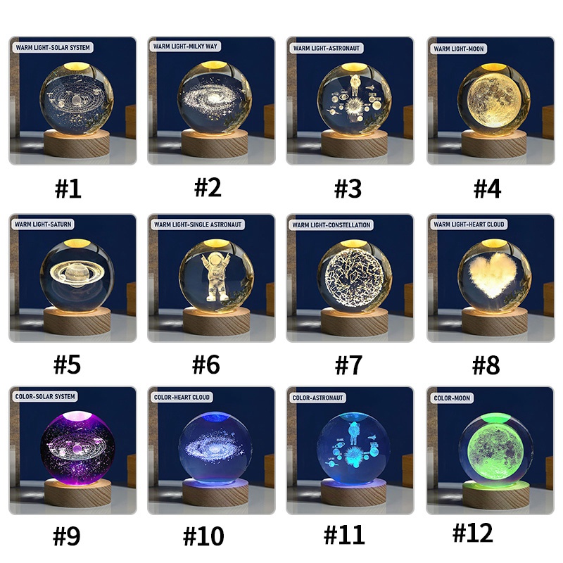Click the #4 option number label
The width and height of the screenshot is (563, 563).
pyautogui.click(x=487, y=189)
